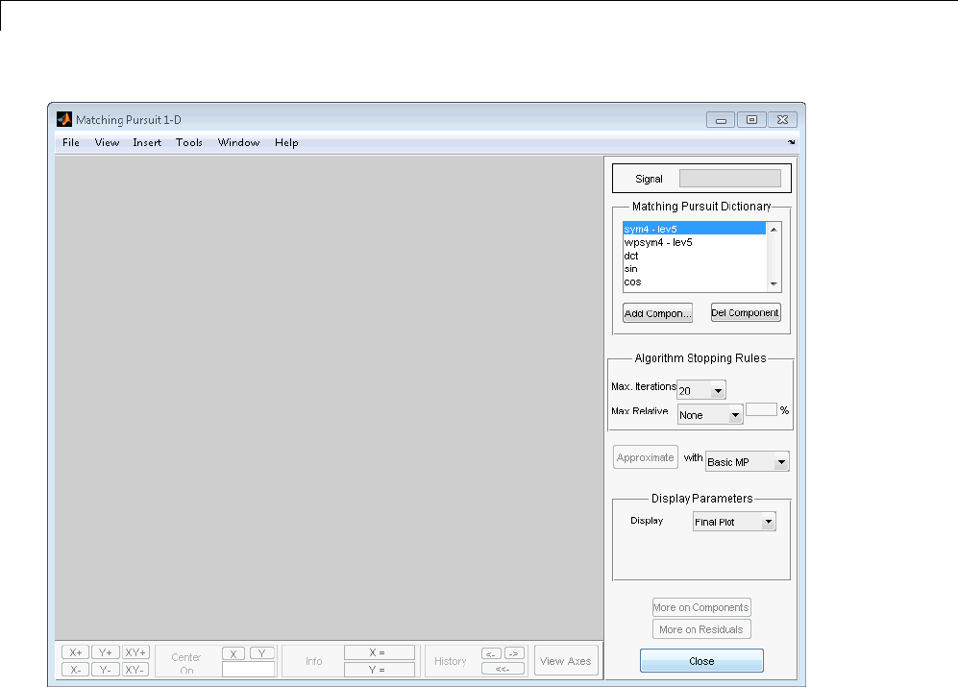Image resolution: width=958 pixels, height=687 pixels.
Task: Click Add Compon... button
Action: click(x=657, y=313)
